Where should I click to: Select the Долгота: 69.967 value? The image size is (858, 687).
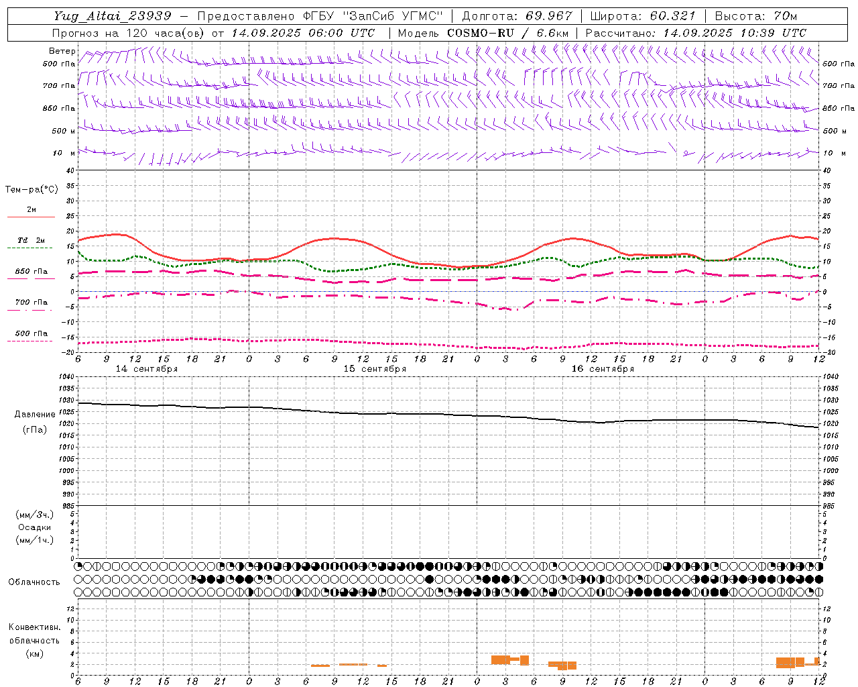(517, 16)
